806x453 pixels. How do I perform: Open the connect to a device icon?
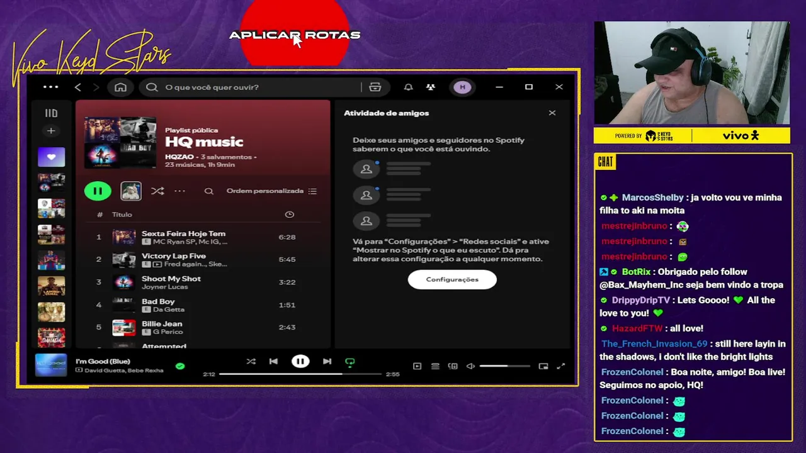[453, 366]
